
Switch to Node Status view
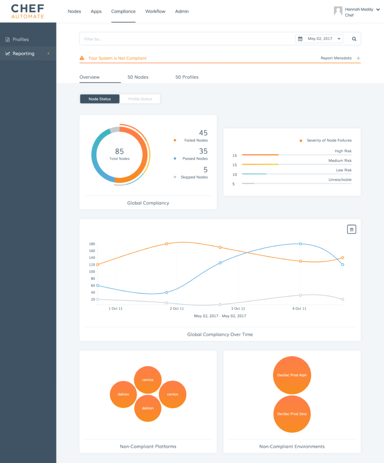click(100, 99)
